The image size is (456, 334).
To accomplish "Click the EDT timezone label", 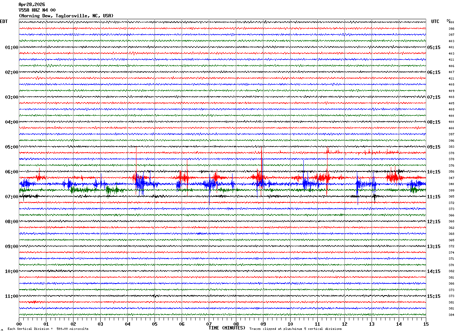I will [4, 21].
